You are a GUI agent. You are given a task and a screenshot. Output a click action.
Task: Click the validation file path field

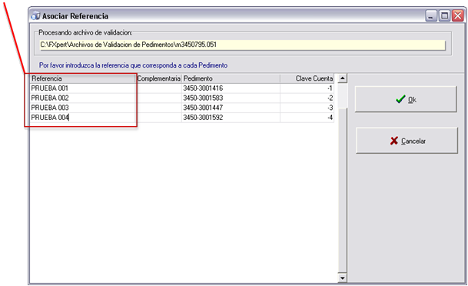click(242, 45)
